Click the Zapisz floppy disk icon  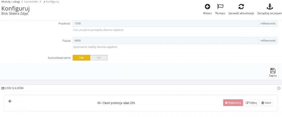(x=273, y=71)
